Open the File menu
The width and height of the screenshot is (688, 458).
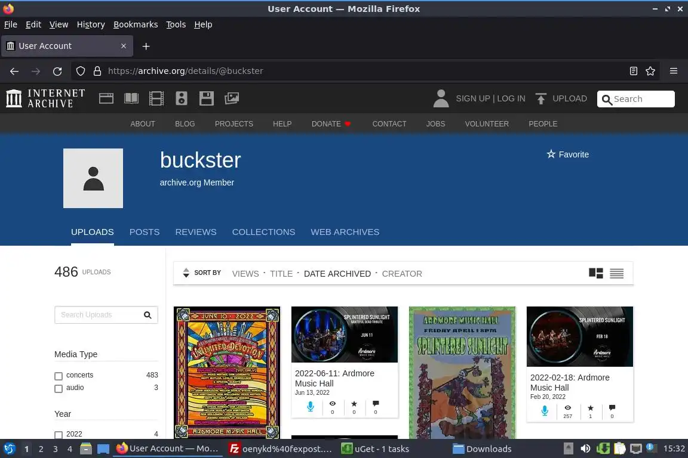[x=11, y=24]
